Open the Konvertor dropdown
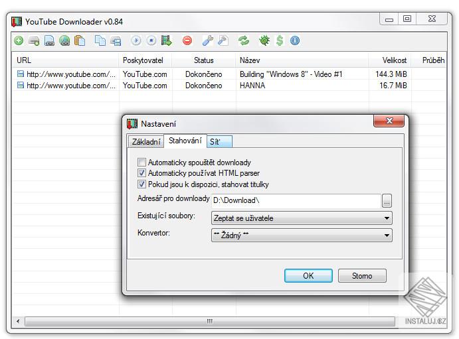This screenshot has height=339, width=459. pos(302,236)
